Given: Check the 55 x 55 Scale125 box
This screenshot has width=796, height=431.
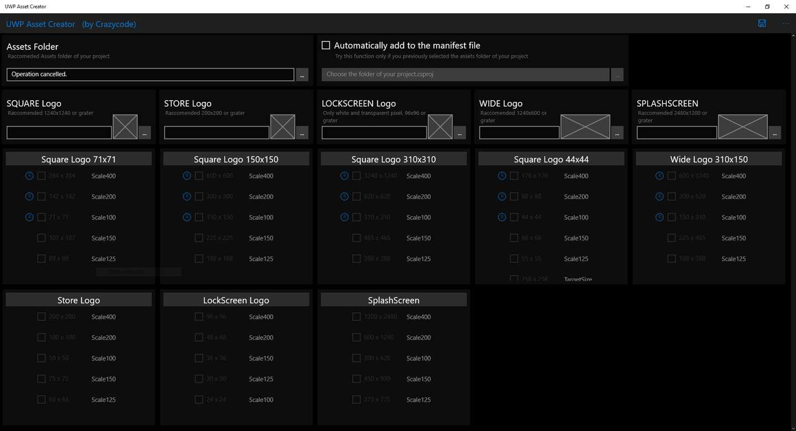Looking at the screenshot, I should pos(514,259).
